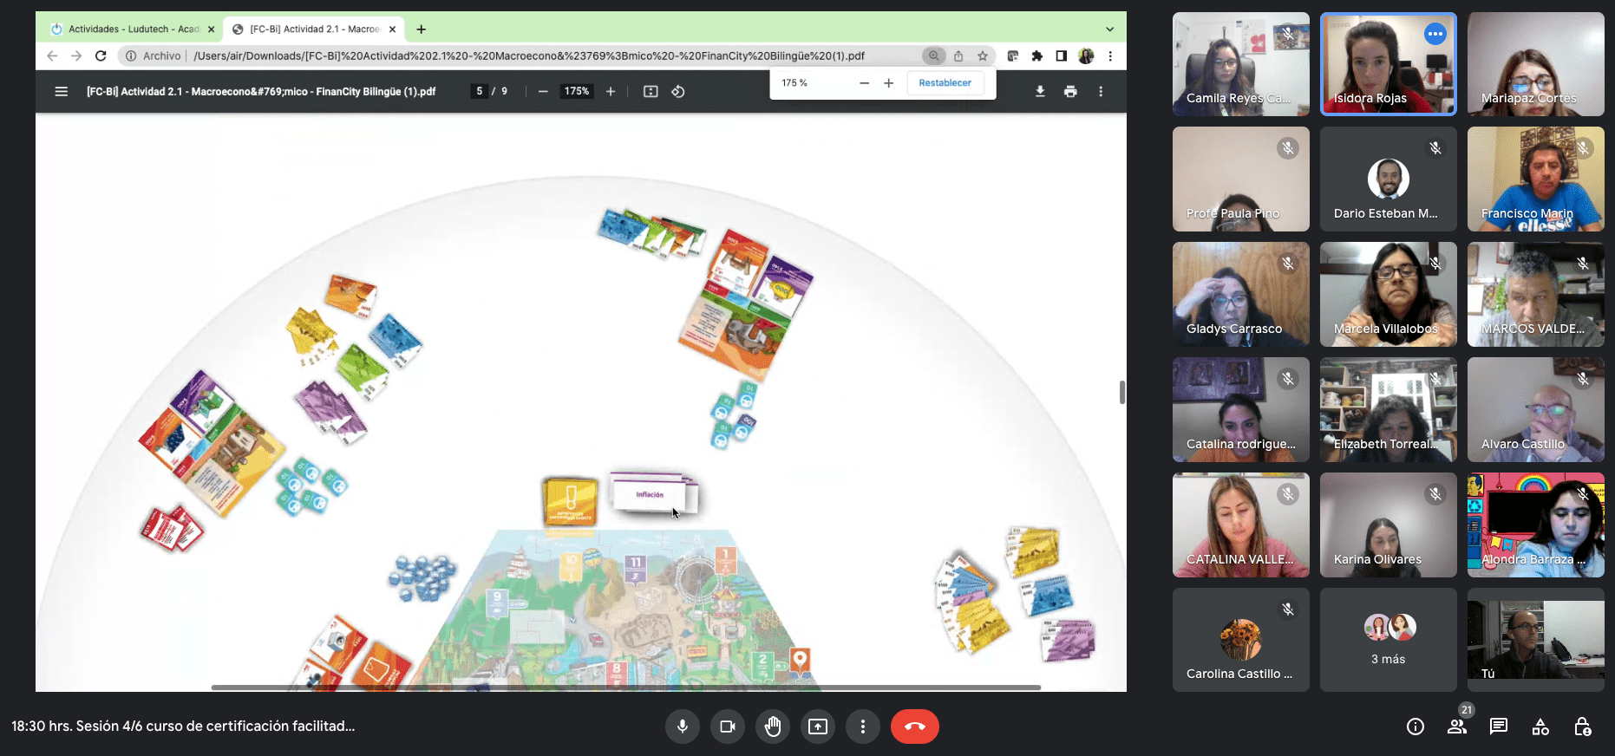Reload the current page

point(101,55)
